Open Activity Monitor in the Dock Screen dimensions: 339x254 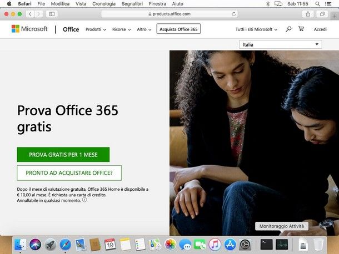(282, 244)
